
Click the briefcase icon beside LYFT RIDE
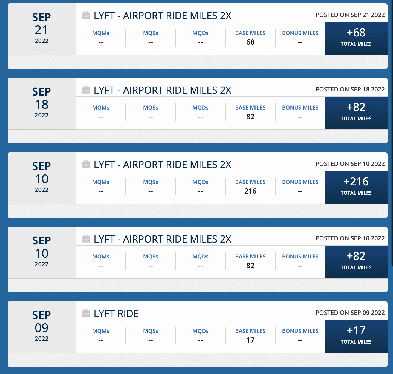tap(86, 313)
